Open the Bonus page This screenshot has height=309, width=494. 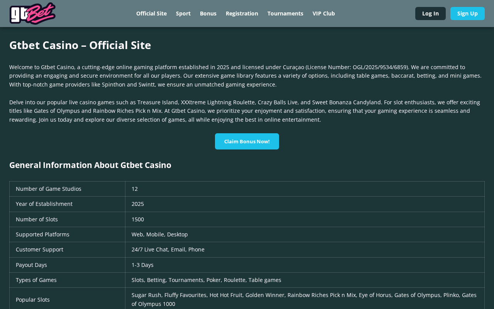208,14
